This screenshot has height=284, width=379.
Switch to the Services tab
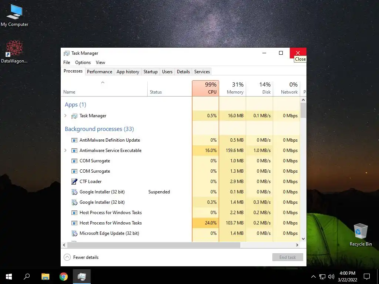point(202,72)
